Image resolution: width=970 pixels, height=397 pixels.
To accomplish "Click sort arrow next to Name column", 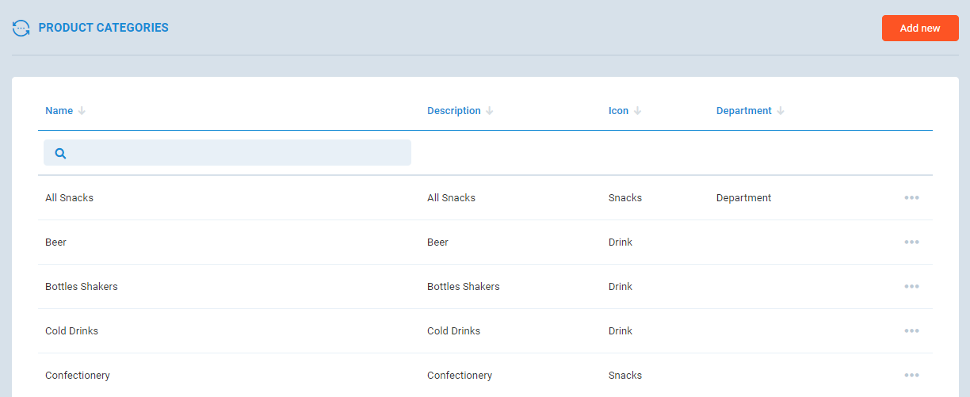I will 82,111.
